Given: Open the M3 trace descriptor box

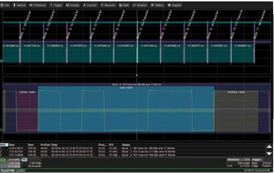Looking at the screenshot, I should tap(31, 163).
